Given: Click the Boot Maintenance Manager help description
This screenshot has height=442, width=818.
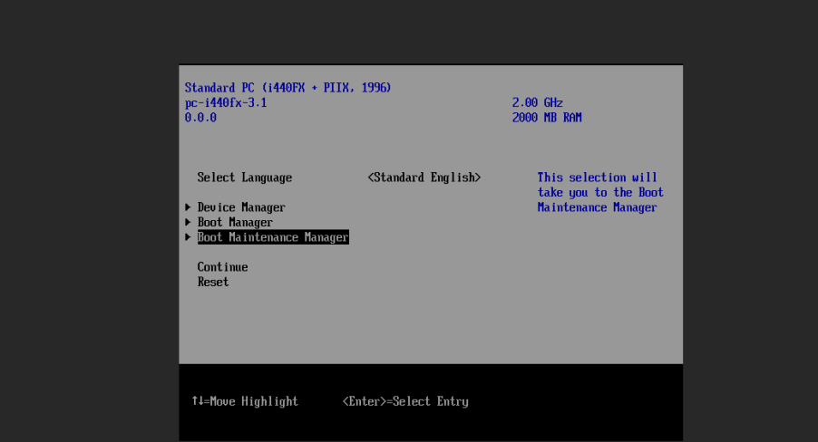Looking at the screenshot, I should click(x=600, y=192).
